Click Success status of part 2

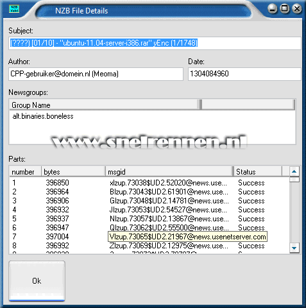tap(251, 192)
